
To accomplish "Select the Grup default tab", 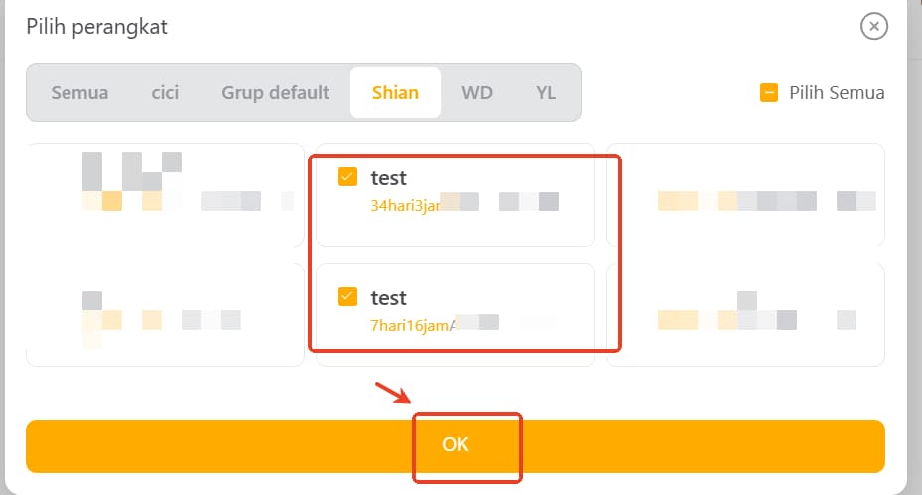I will coord(275,93).
